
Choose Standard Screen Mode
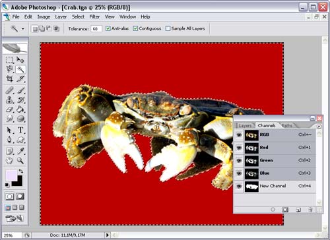coord(8,208)
